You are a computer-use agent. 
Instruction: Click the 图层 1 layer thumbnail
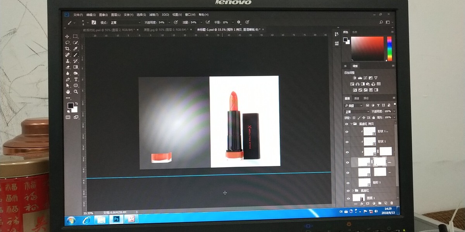[x=359, y=198]
